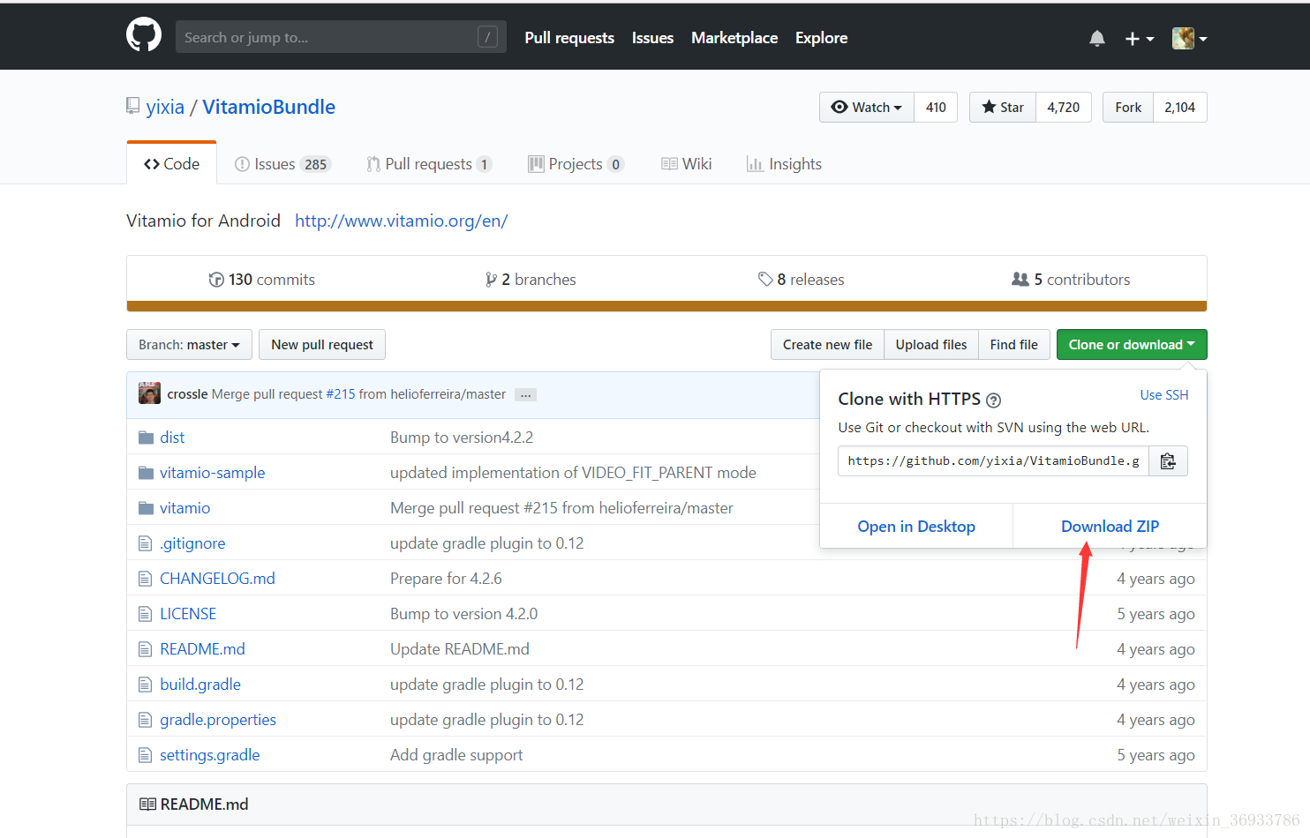Open the Wiki tab
Image resolution: width=1310 pixels, height=838 pixels.
(687, 164)
